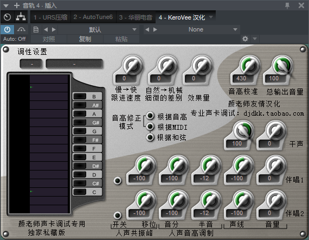Go to next preset left of 默认
Viewport: 309px width, 240px height.
pyautogui.click(x=54, y=30)
